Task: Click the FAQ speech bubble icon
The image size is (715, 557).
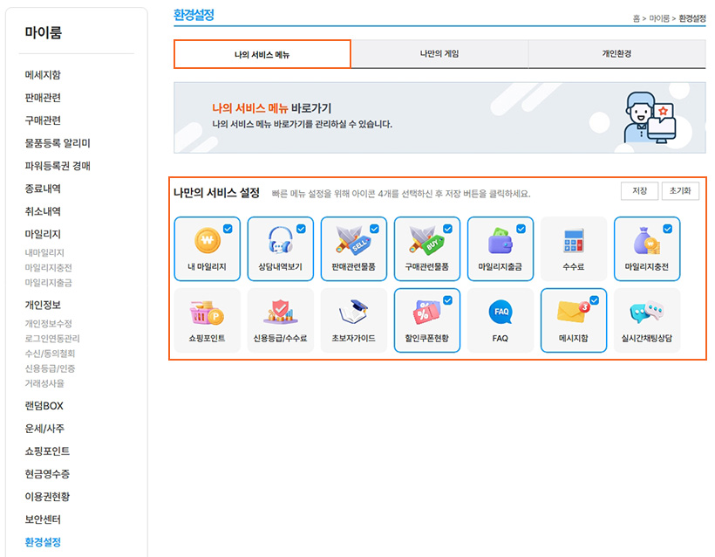Action: (x=500, y=313)
